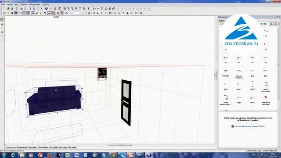This screenshot has width=281, height=158.
Task: Switch to the Вид сзади tab
Action: tap(63, 147)
